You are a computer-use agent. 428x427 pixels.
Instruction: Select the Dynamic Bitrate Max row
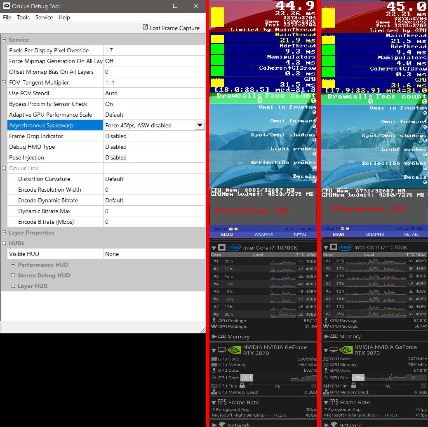pyautogui.click(x=106, y=211)
